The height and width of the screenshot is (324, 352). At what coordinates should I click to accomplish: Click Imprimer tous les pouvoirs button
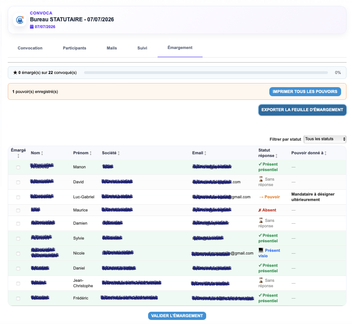coord(305,92)
